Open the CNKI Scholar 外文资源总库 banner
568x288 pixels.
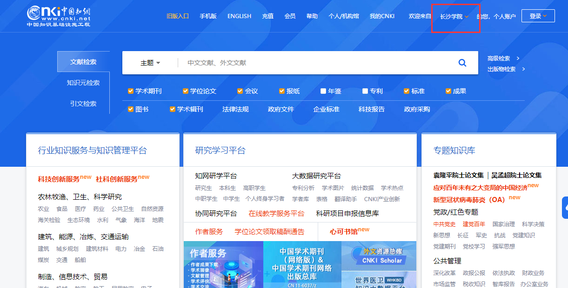pos(379,256)
